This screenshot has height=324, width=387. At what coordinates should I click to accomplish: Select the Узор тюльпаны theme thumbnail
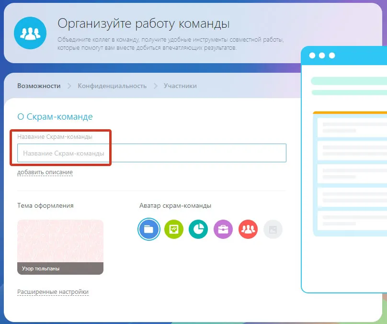[60, 247]
